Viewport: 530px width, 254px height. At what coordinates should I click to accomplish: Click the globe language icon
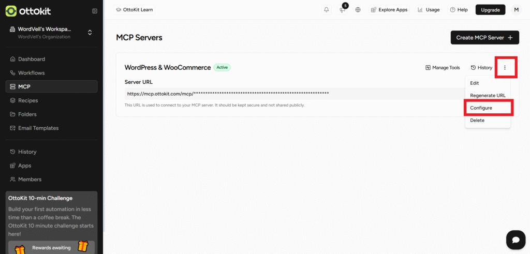pyautogui.click(x=358, y=10)
